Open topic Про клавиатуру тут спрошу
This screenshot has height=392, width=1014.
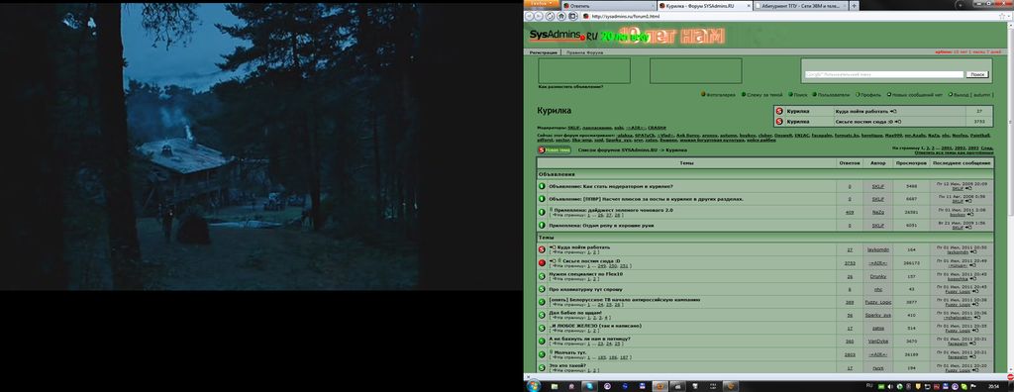586,289
